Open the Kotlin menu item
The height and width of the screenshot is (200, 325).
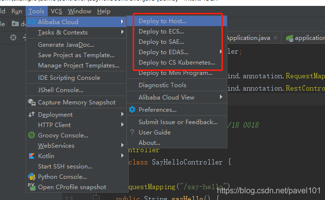tap(76, 156)
